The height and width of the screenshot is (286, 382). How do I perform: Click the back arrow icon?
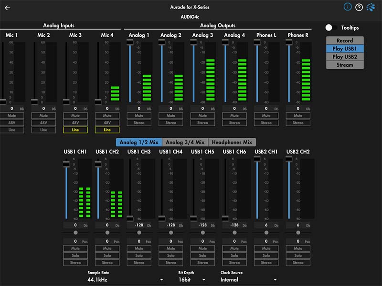click(x=8, y=8)
